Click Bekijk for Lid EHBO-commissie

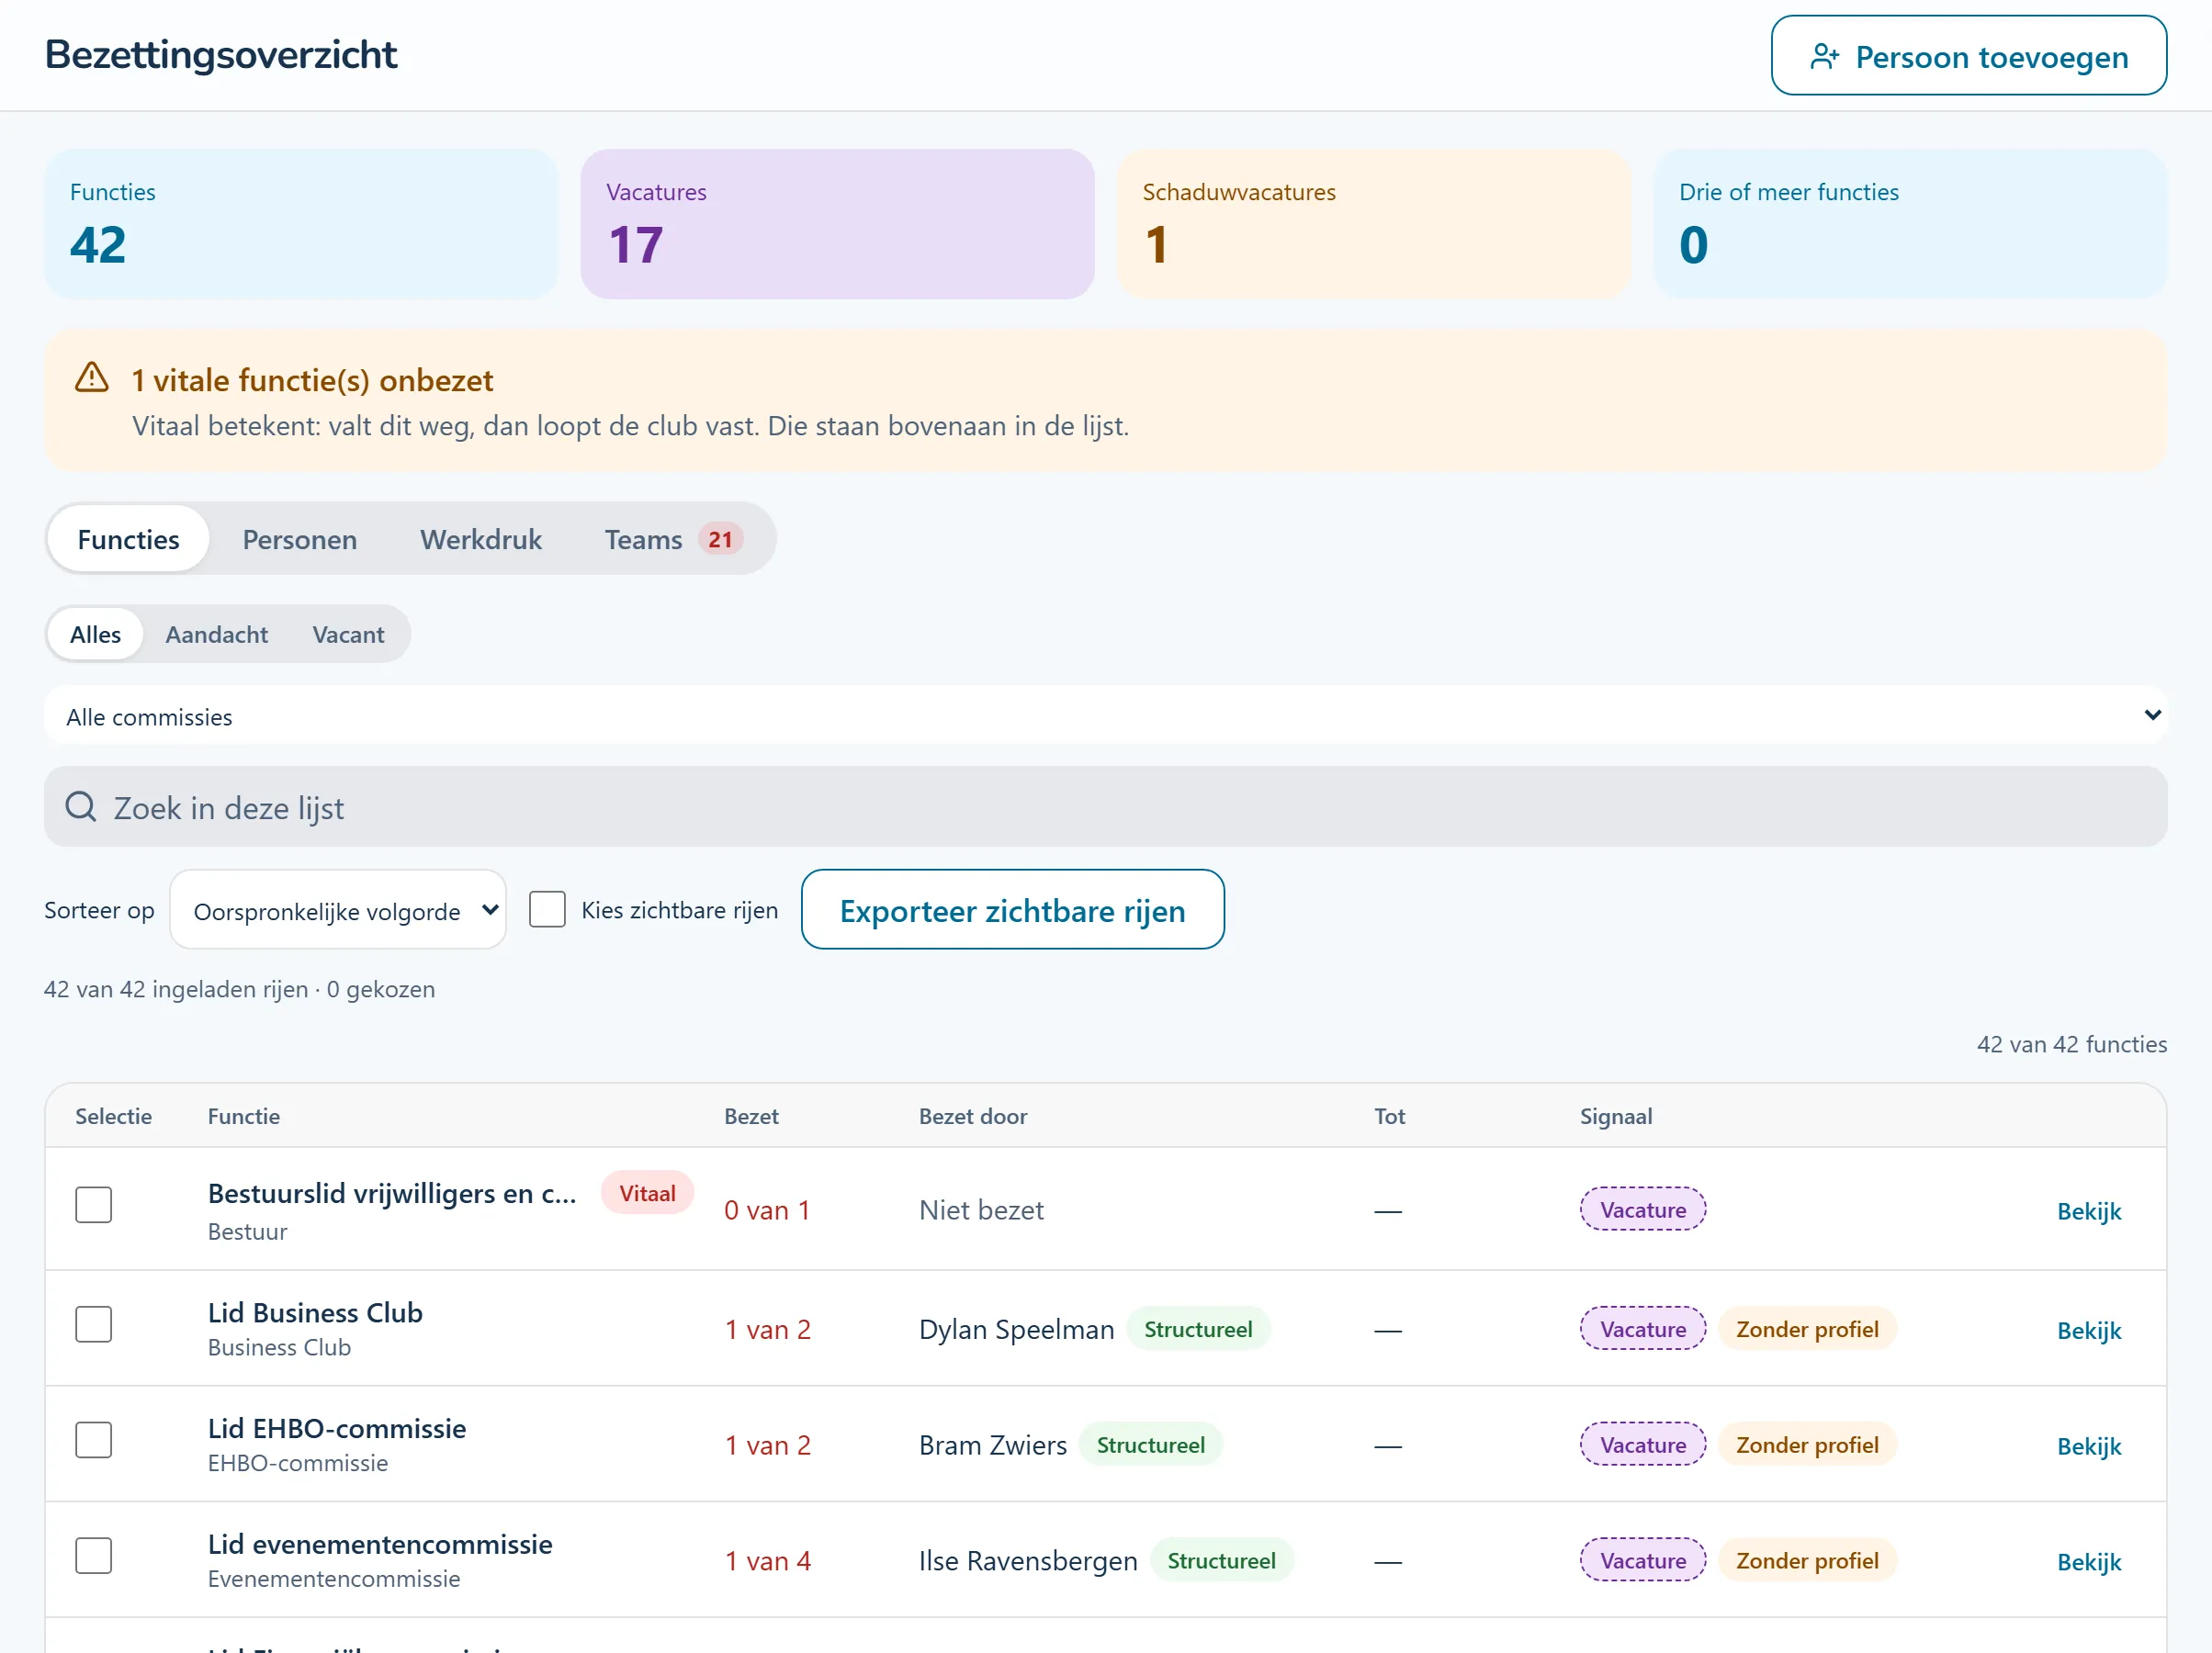pos(2088,1446)
